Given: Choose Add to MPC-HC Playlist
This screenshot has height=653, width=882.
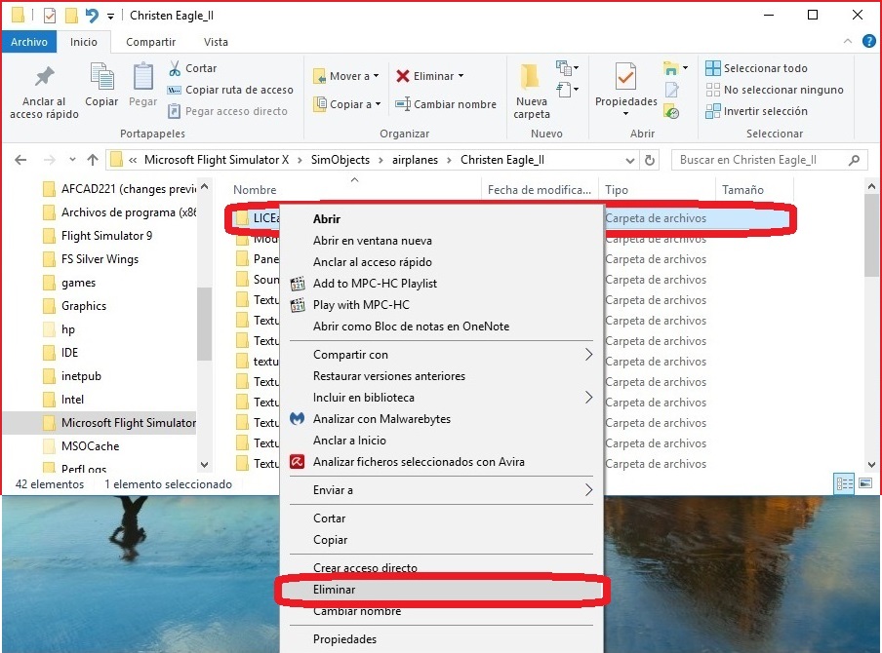Looking at the screenshot, I should coord(442,284).
